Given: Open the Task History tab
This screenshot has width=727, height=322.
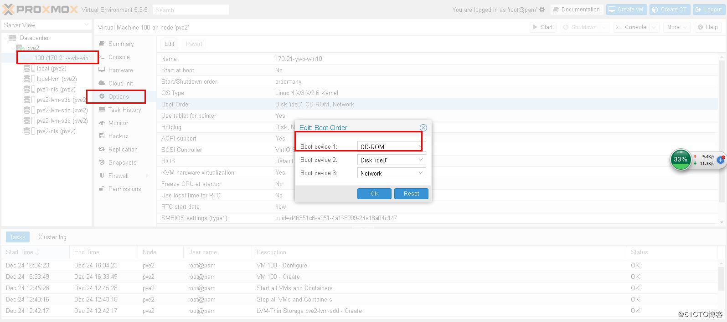Looking at the screenshot, I should tap(124, 110).
